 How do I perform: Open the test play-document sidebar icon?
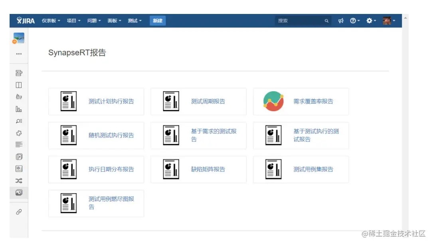tap(19, 157)
